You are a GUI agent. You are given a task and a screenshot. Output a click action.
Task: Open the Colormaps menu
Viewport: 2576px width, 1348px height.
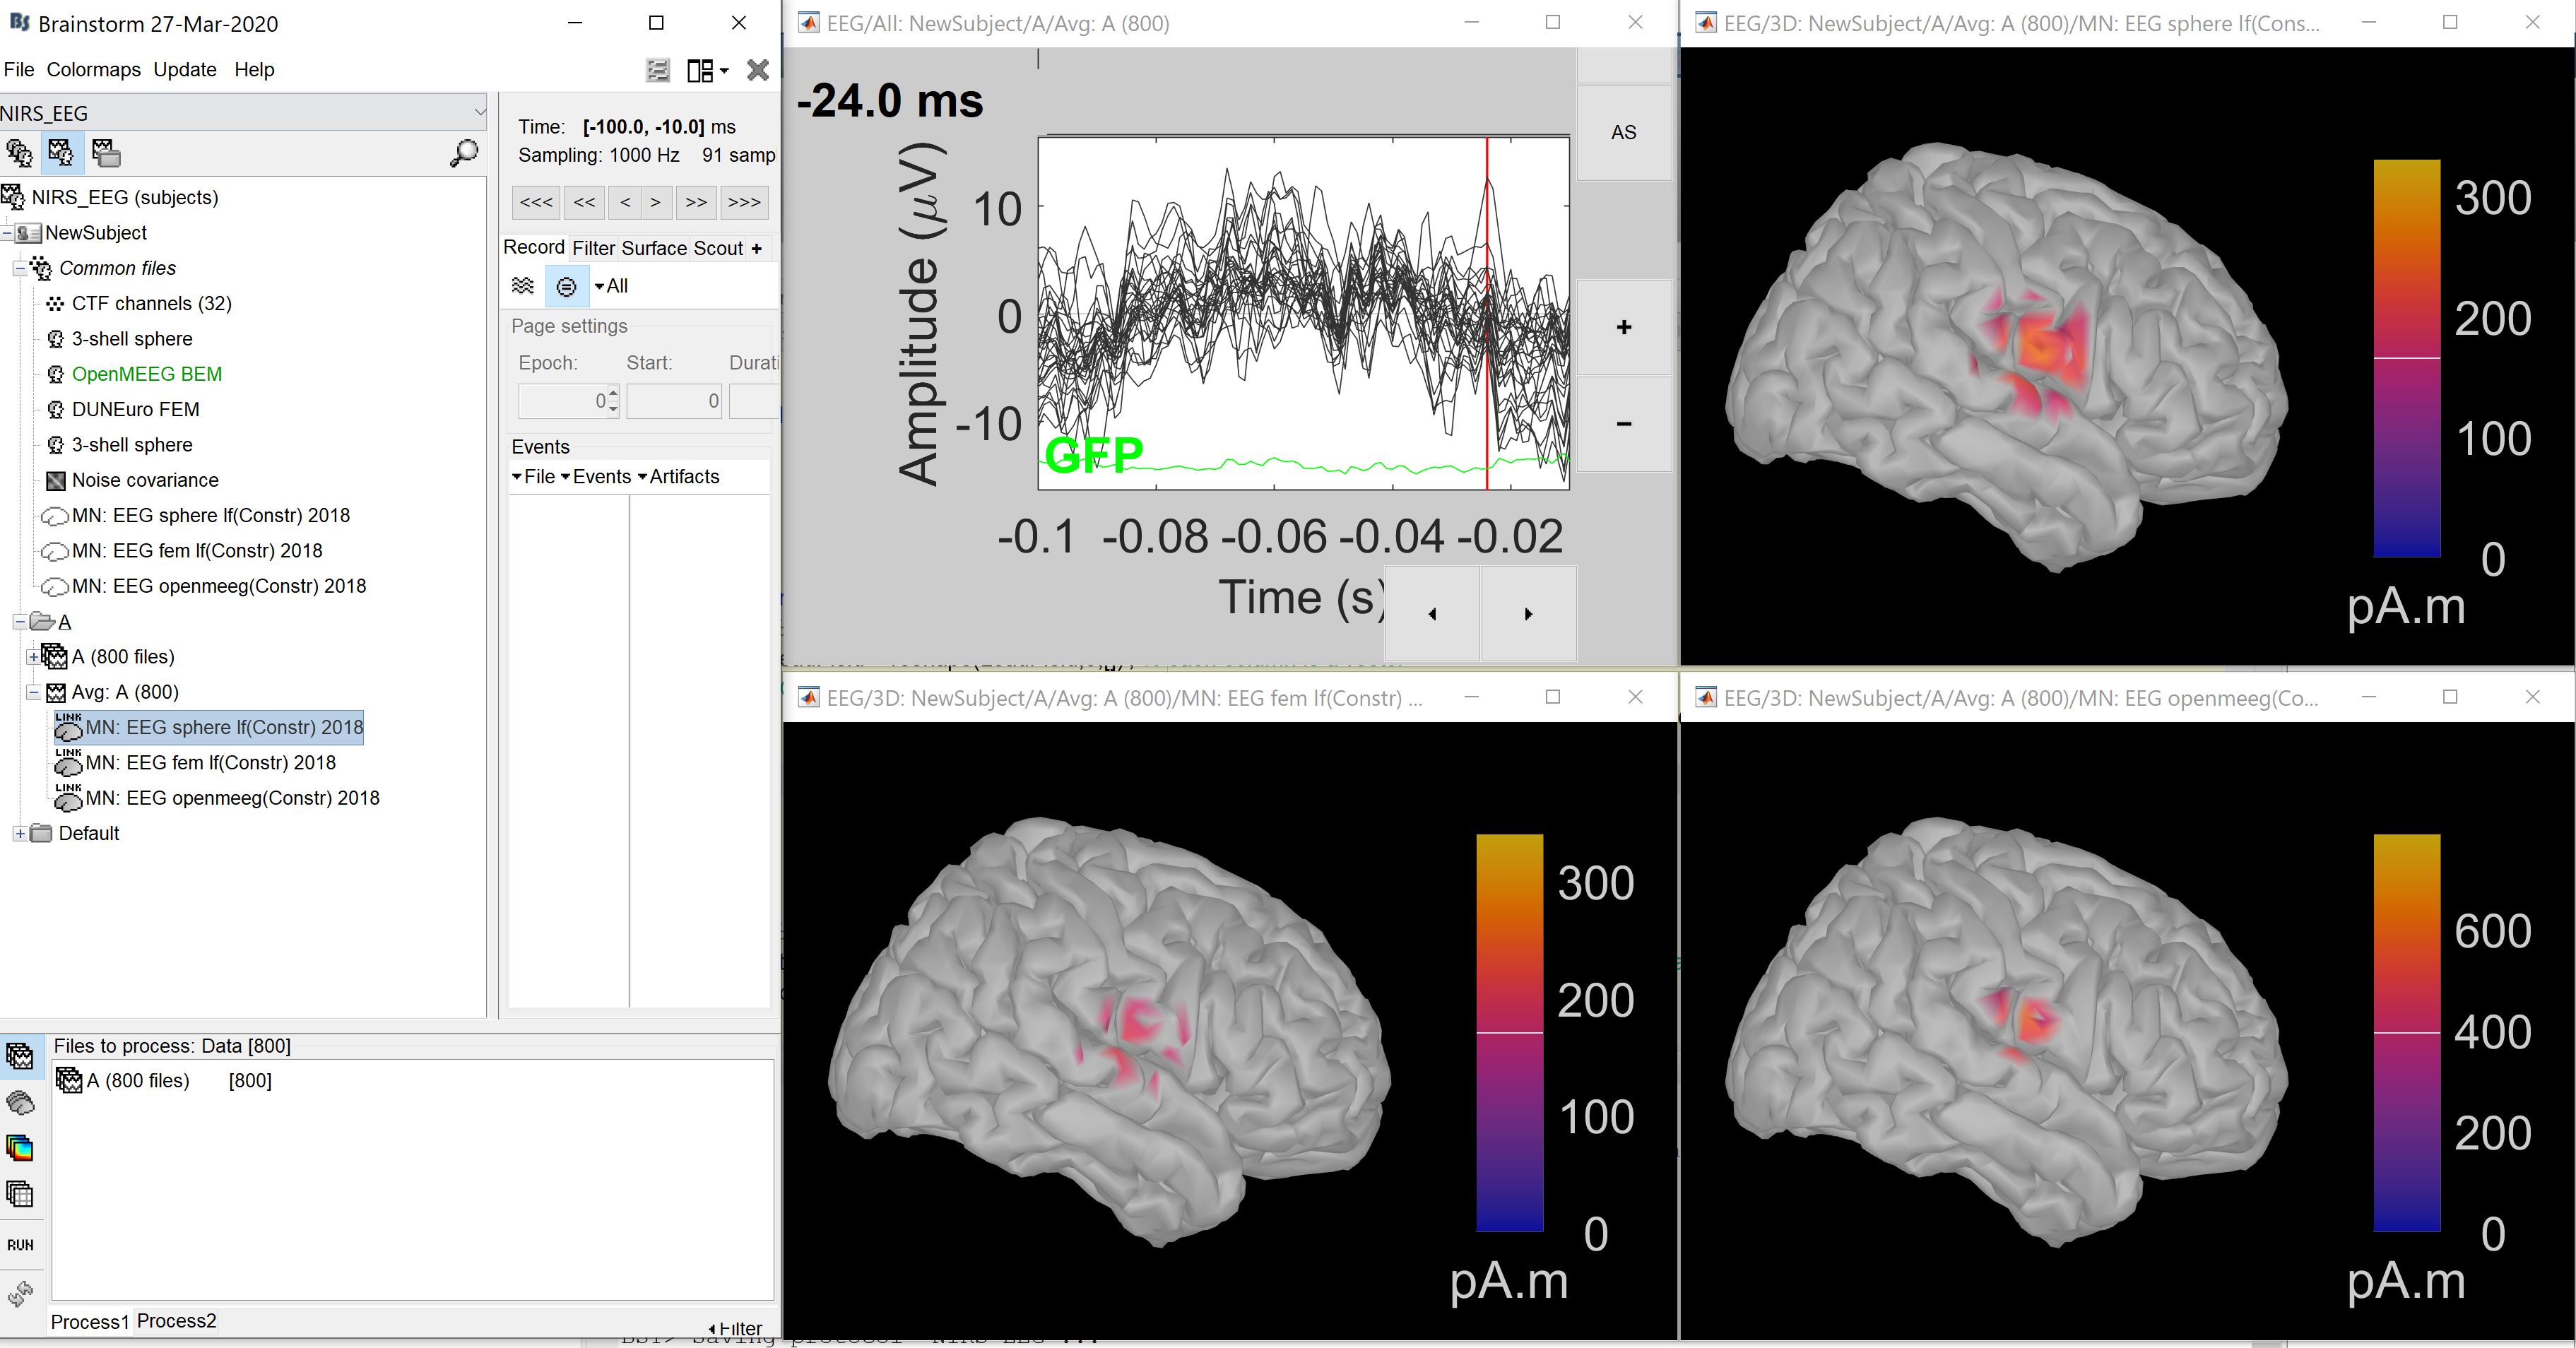(x=93, y=70)
